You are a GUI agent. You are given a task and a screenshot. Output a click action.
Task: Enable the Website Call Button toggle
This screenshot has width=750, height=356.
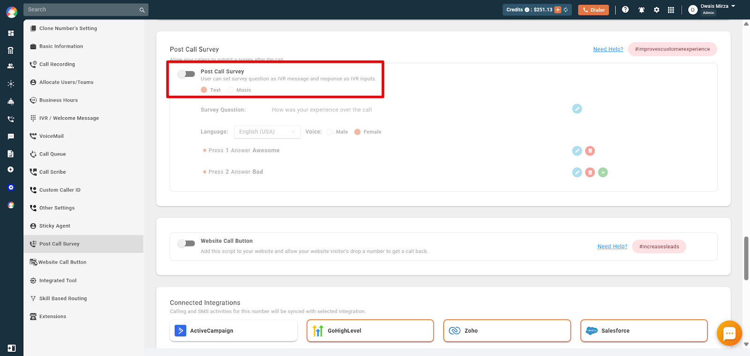click(187, 243)
